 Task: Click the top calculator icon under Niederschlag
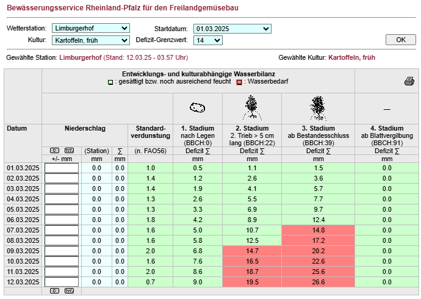pyautogui.click(x=69, y=150)
